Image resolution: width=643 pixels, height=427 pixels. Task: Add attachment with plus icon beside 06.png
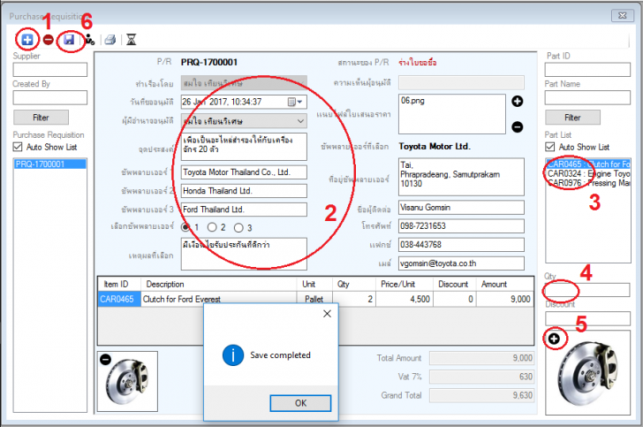pos(517,101)
